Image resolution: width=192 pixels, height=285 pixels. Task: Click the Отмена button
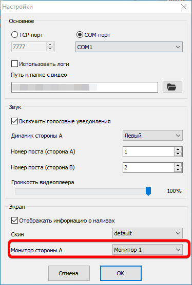(69, 273)
